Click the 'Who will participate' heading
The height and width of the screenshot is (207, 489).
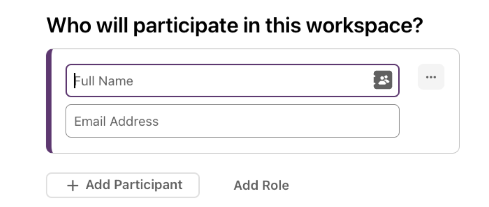point(234,26)
